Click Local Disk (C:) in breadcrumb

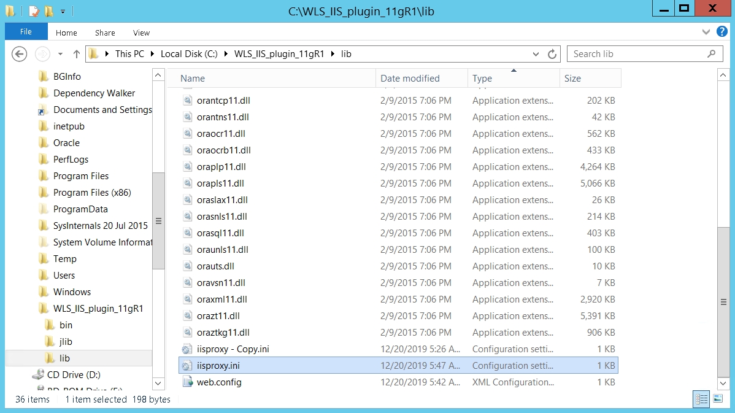[189, 54]
